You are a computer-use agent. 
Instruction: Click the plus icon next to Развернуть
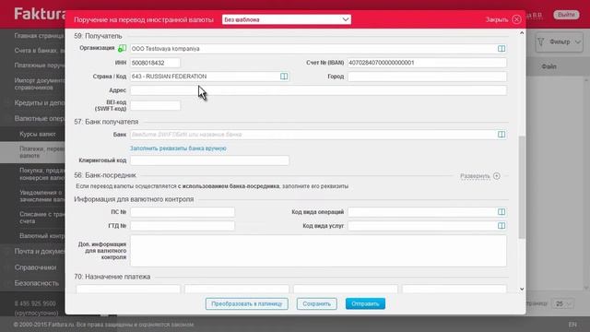[x=497, y=176]
